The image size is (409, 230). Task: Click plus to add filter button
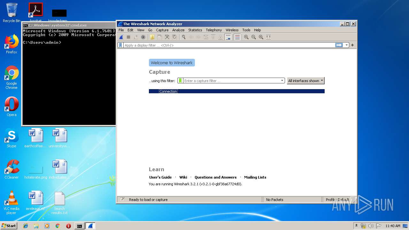pyautogui.click(x=352, y=45)
